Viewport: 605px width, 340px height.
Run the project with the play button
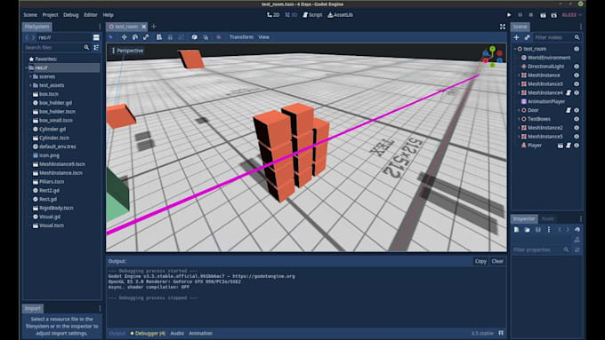[x=509, y=15]
